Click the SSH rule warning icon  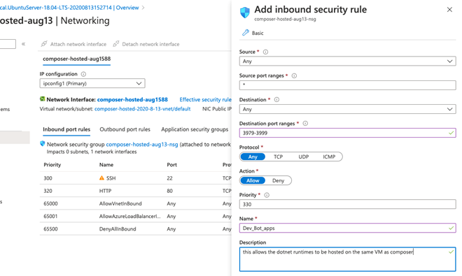(101, 177)
